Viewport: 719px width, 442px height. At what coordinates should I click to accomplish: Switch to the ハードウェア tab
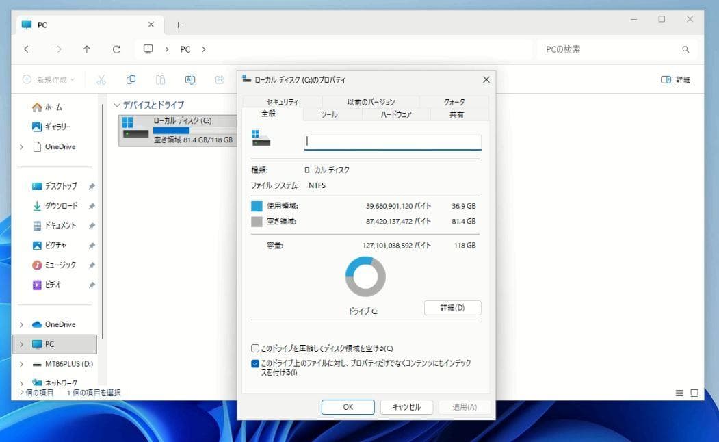(397, 114)
